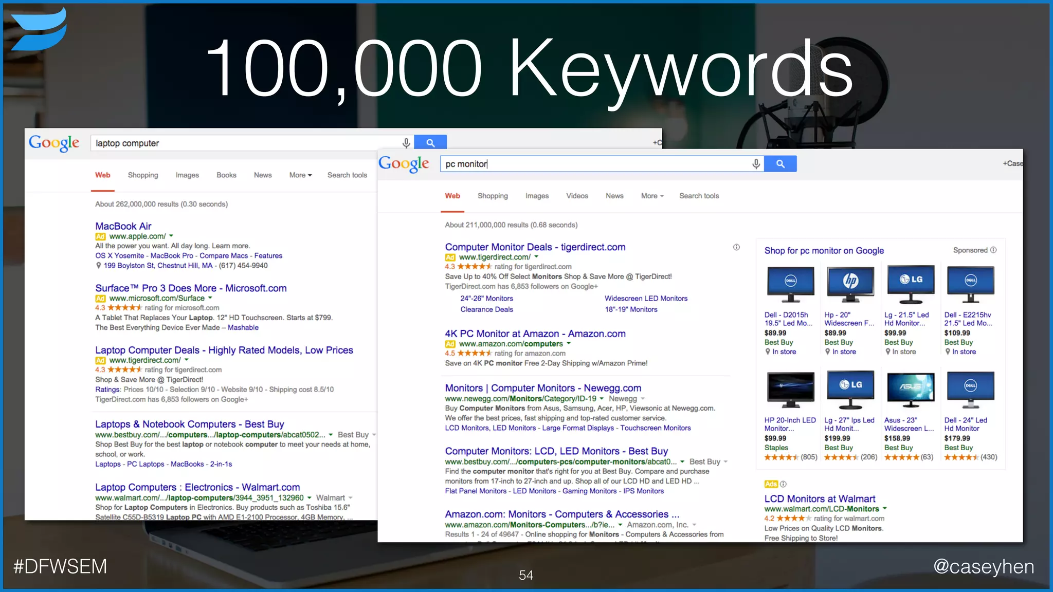Screen dimensions: 1053x592
Task: Open Asus 23" Widescreen monitor image
Action: [x=911, y=390]
